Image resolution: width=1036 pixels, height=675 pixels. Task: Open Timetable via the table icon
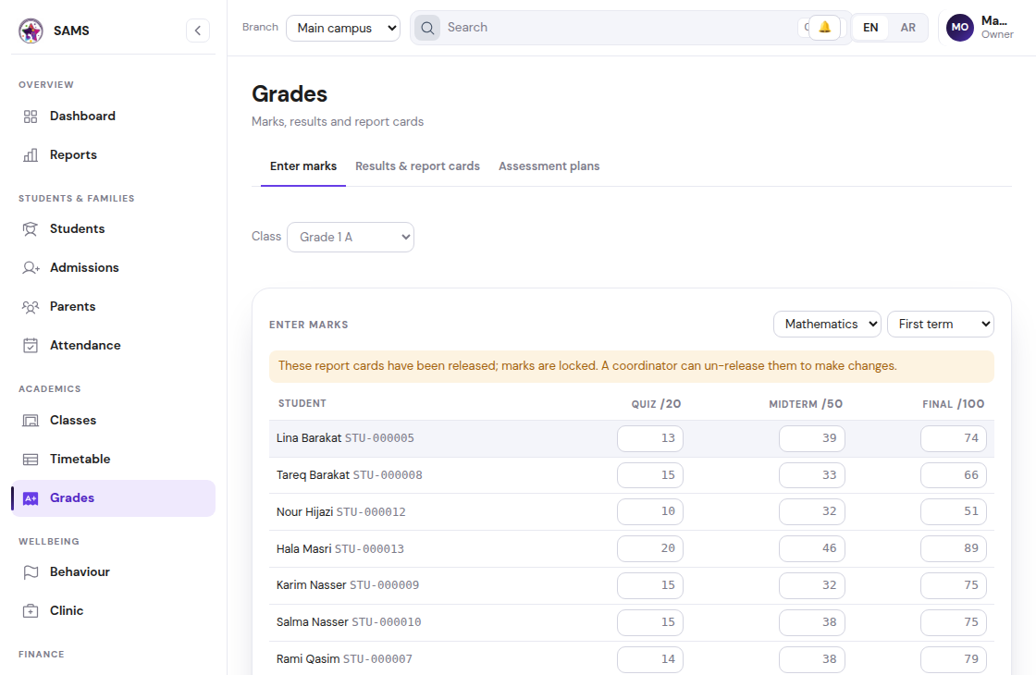(x=31, y=460)
